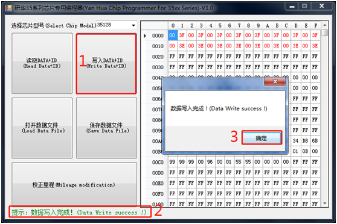Select row header 00D0
337x224 pixels.
(x=158, y=173)
